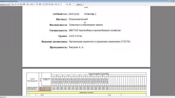Export report to PDF via red Acrobat icon
This screenshot has width=175, height=98.
(x=18, y=4)
